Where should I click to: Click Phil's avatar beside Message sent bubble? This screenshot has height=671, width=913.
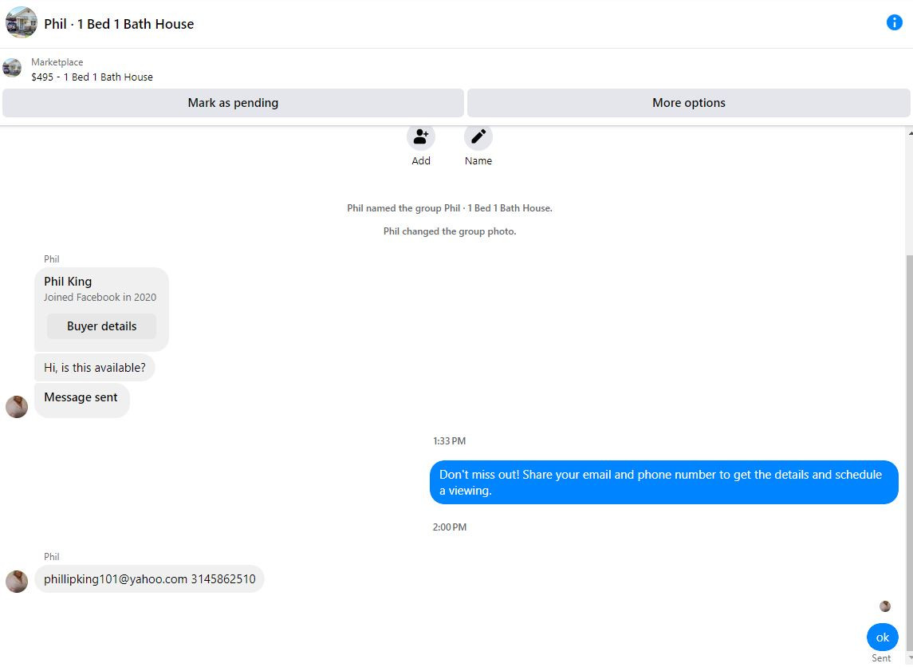(16, 407)
